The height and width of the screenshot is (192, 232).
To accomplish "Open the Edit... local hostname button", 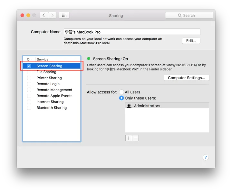I will click(x=191, y=41).
